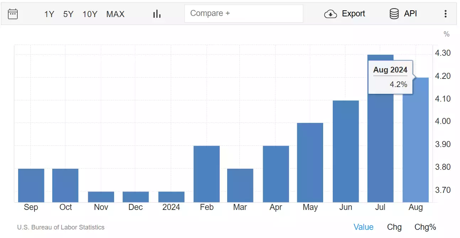The width and height of the screenshot is (460, 238).
Task: Select the Value display mode
Action: tap(363, 227)
